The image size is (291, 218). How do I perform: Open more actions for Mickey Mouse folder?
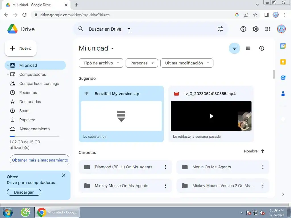[165, 186]
